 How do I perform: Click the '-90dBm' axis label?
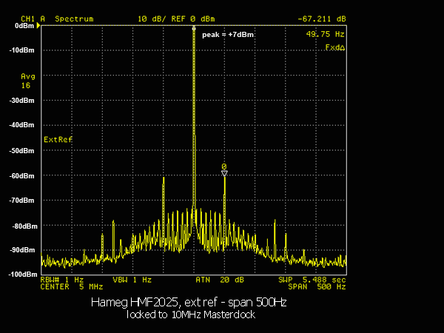[22, 250]
